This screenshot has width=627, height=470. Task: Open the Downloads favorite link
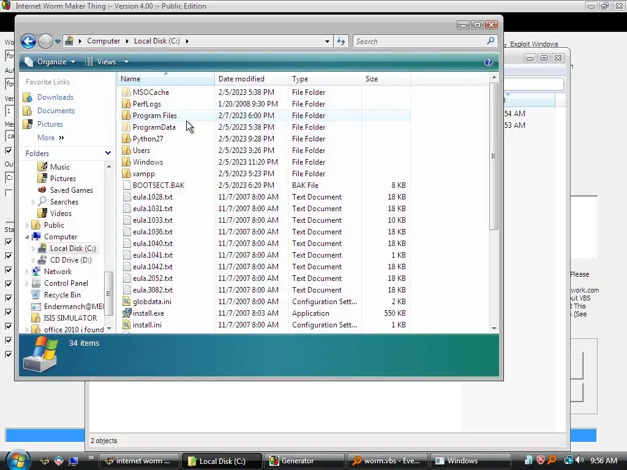(55, 97)
